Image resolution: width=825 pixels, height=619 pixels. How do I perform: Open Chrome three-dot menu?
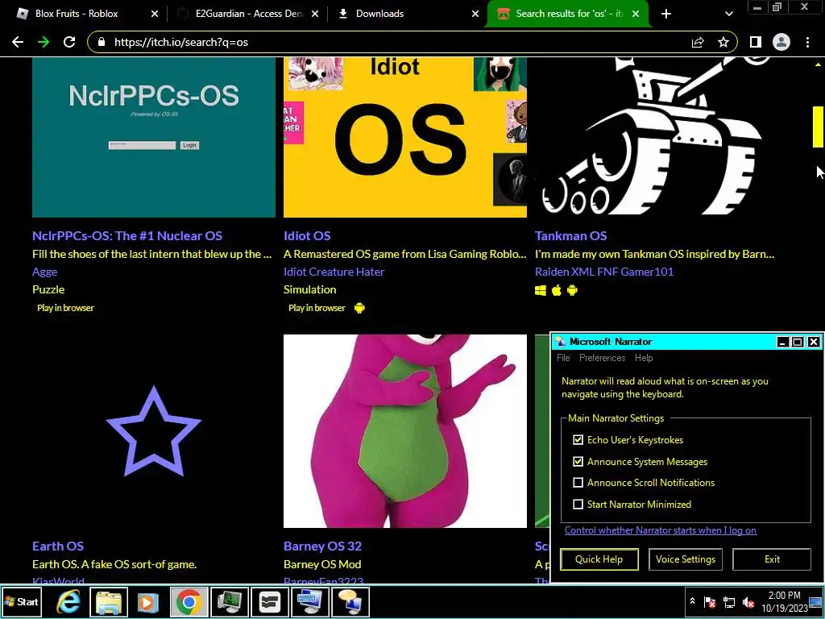point(807,42)
